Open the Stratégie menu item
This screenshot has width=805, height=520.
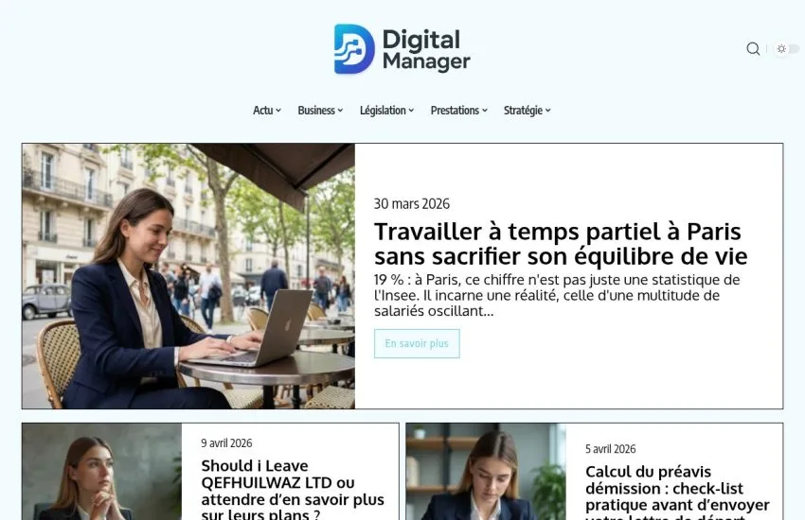tap(528, 111)
